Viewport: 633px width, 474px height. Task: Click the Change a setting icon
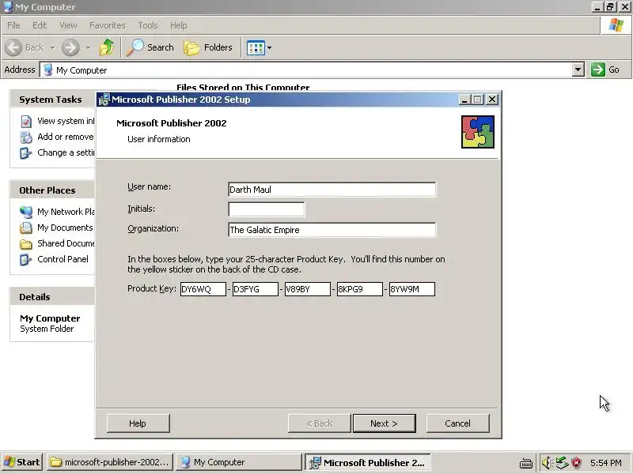pos(26,153)
